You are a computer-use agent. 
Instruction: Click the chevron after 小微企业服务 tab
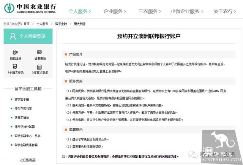(202, 11)
